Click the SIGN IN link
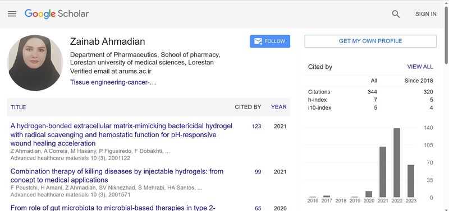Image resolution: width=449 pixels, height=211 pixels. [x=426, y=14]
